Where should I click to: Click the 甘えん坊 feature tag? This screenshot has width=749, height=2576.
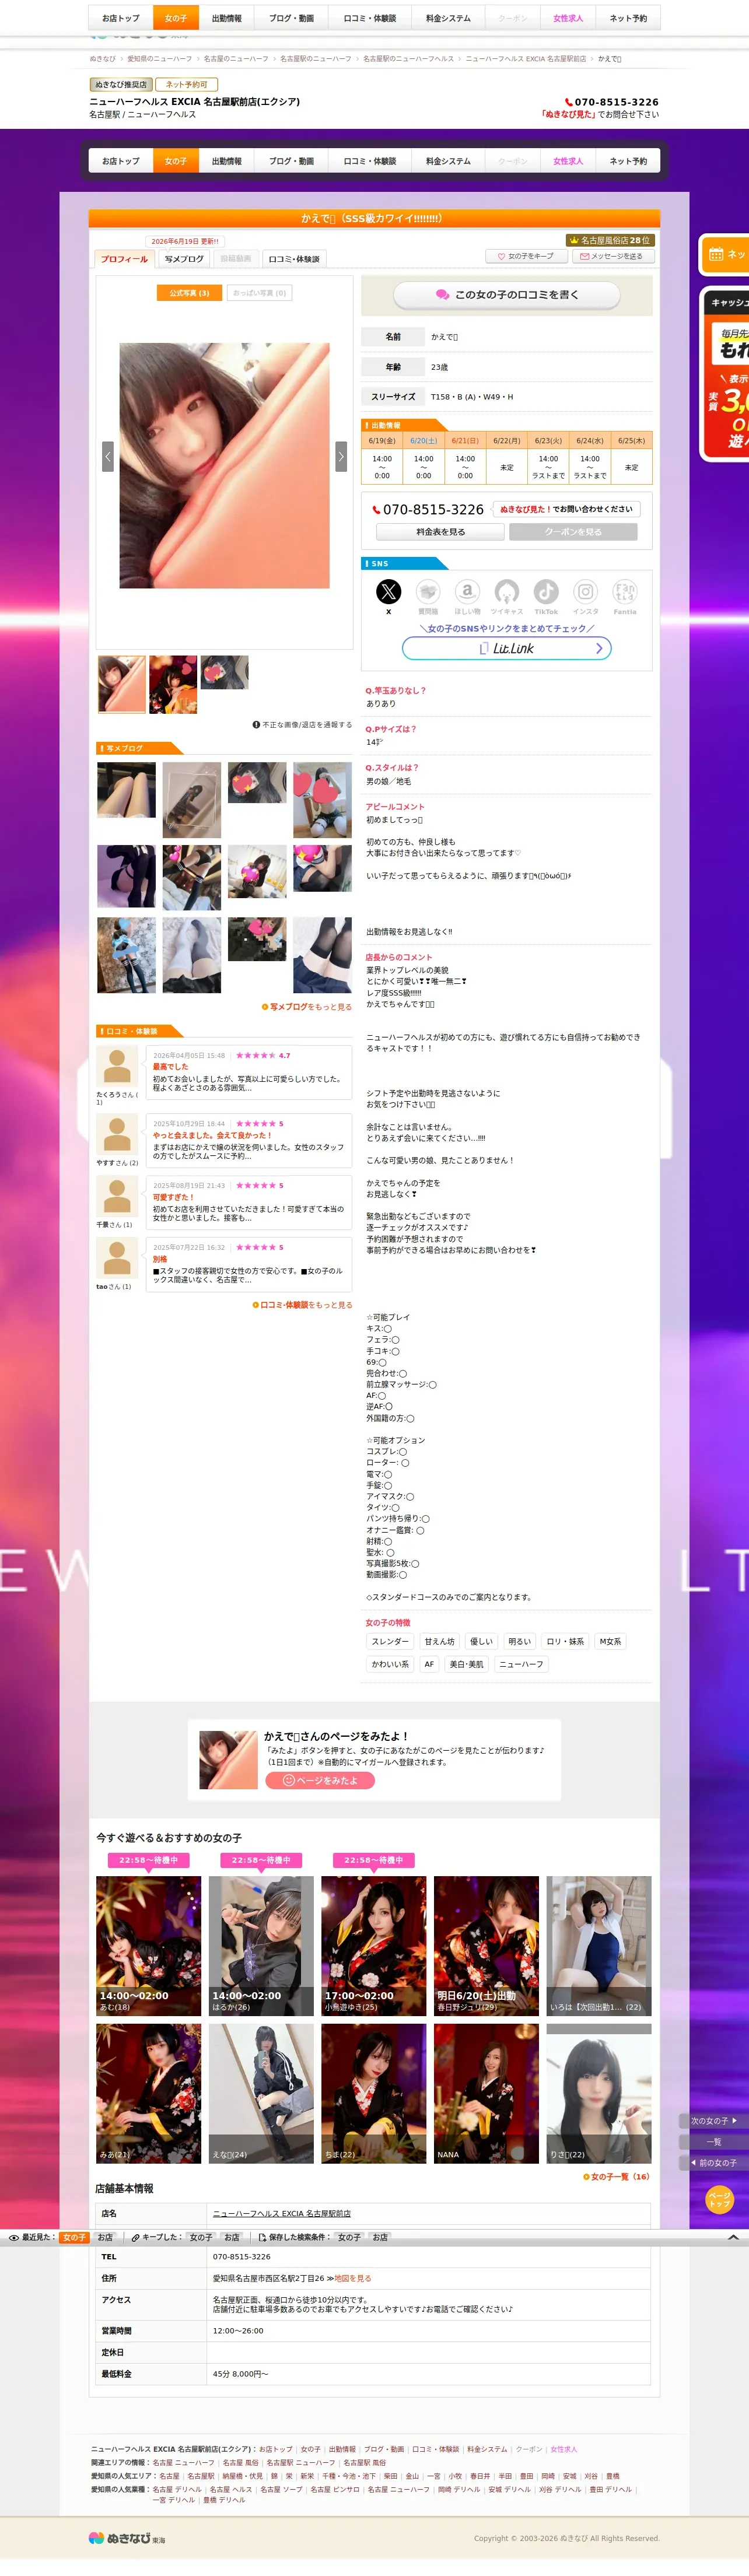tap(440, 1641)
